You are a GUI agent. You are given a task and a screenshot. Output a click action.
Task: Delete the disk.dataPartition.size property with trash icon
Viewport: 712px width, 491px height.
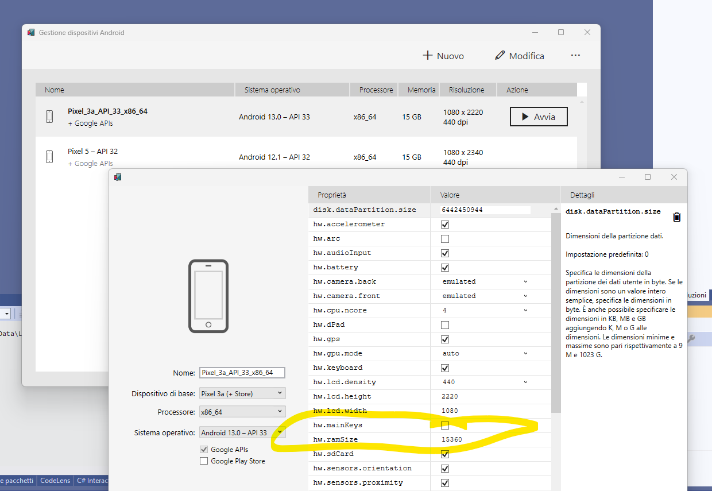pos(677,216)
